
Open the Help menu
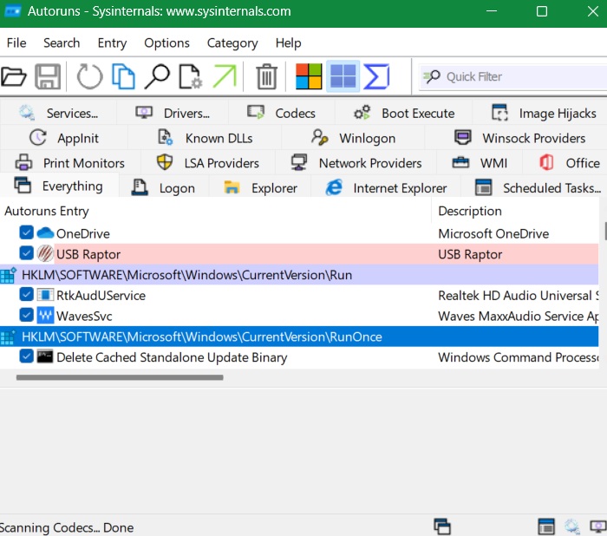pyautogui.click(x=288, y=42)
